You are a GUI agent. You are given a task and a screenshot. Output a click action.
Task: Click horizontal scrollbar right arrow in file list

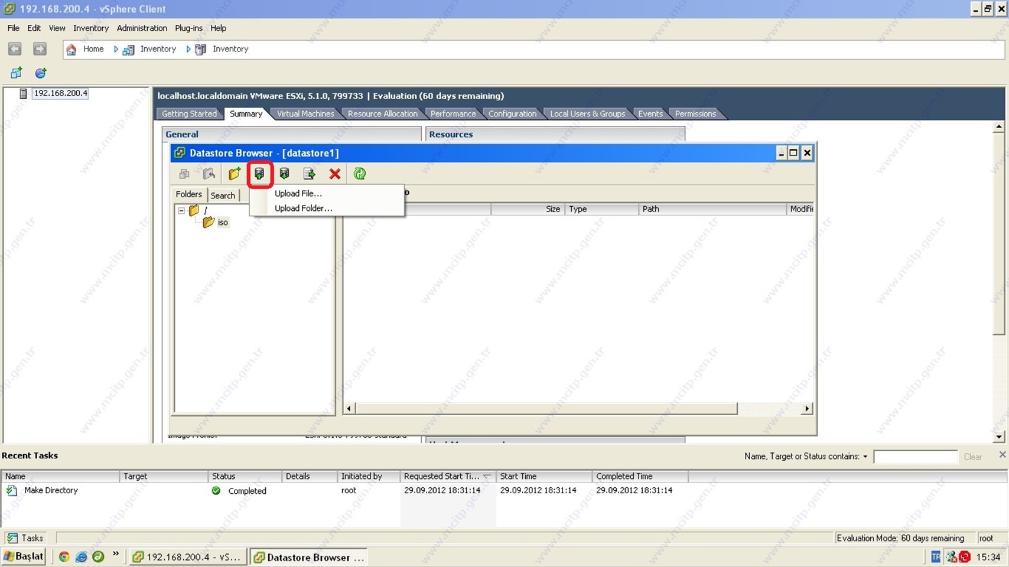pyautogui.click(x=807, y=409)
